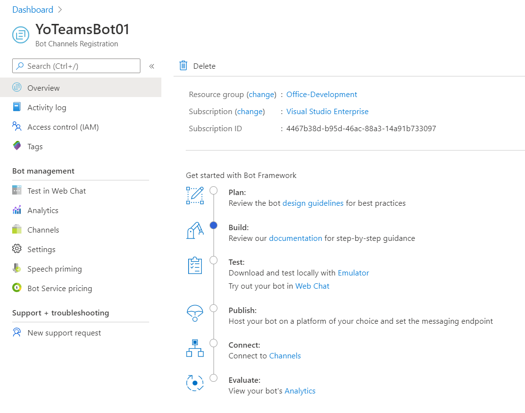
Task: Click the Search (Ctrl+/) input field
Action: [x=77, y=66]
